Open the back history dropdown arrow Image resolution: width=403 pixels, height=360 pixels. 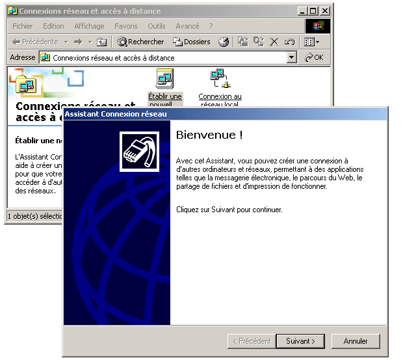point(66,42)
